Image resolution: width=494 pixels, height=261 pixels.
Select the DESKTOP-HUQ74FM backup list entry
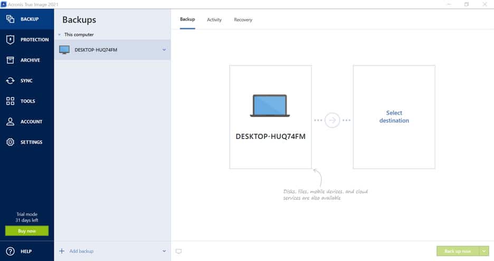tap(112, 49)
